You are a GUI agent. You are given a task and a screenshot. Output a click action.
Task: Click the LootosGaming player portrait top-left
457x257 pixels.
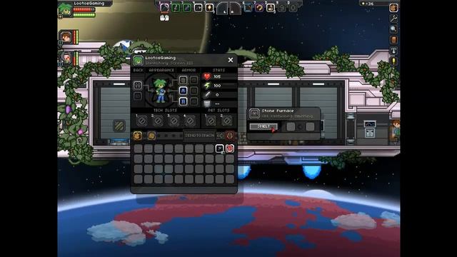pyautogui.click(x=65, y=9)
